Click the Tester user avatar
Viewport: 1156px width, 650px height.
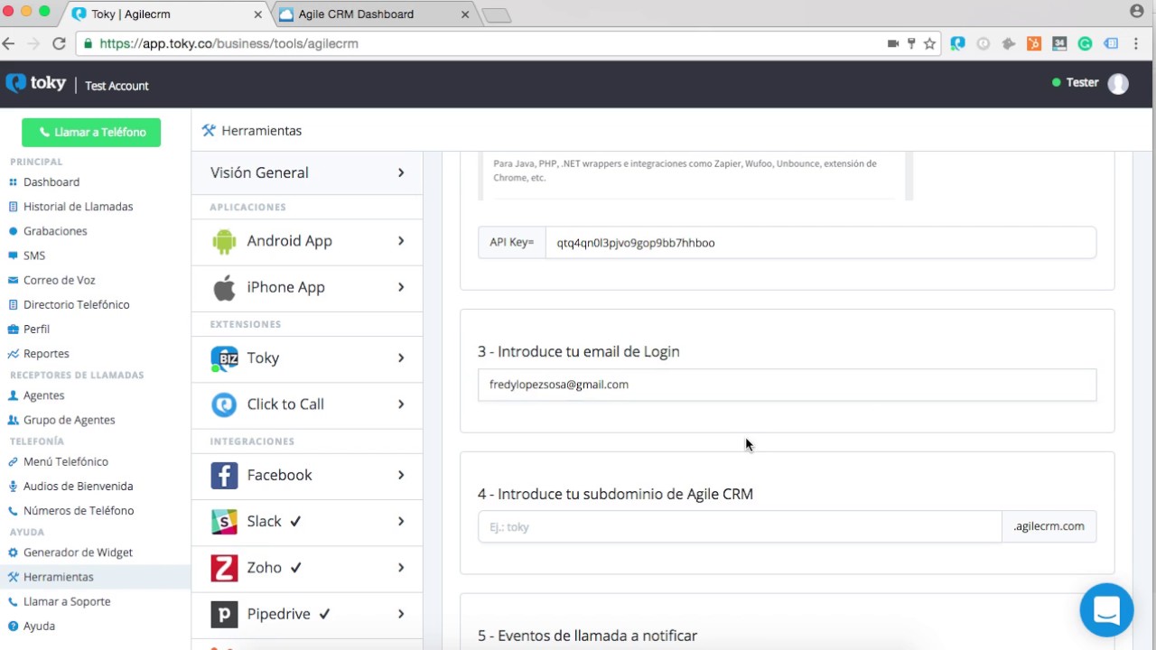(1118, 84)
